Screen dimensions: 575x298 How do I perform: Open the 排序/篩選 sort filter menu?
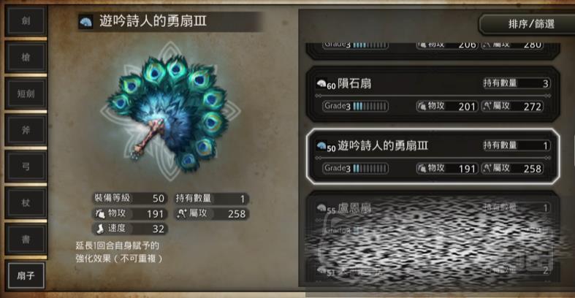[530, 25]
